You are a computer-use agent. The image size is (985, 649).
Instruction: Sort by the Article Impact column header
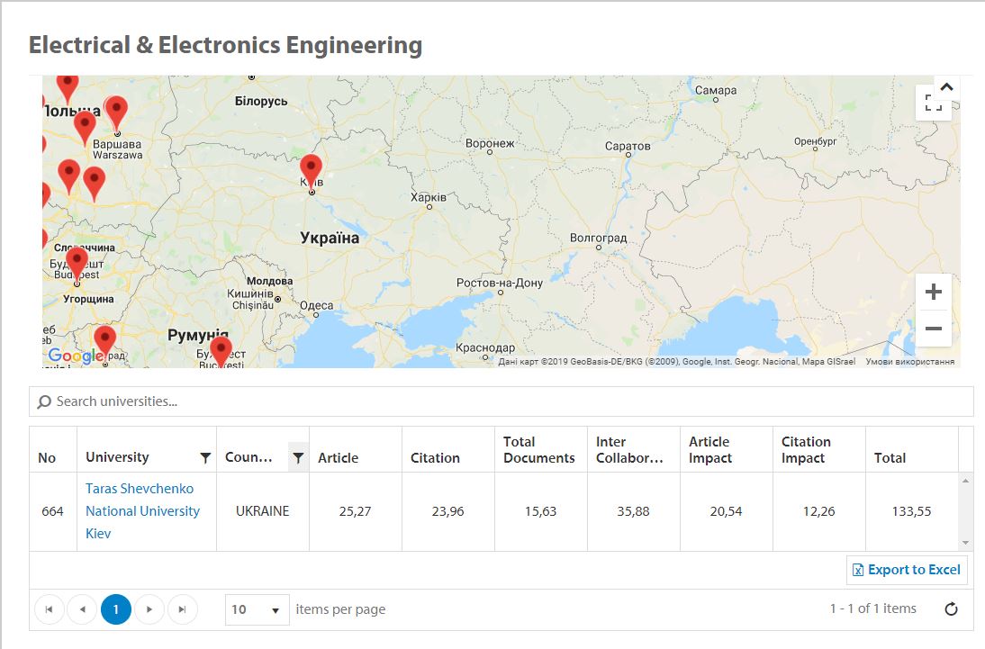(710, 450)
